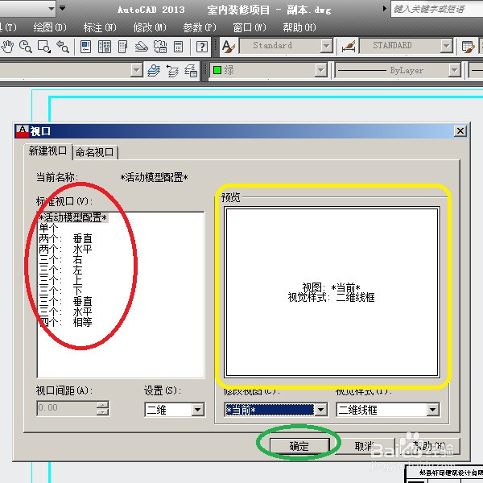Image resolution: width=483 pixels, height=483 pixels.
Task: Open the 修改(M) menu
Action: 150,27
